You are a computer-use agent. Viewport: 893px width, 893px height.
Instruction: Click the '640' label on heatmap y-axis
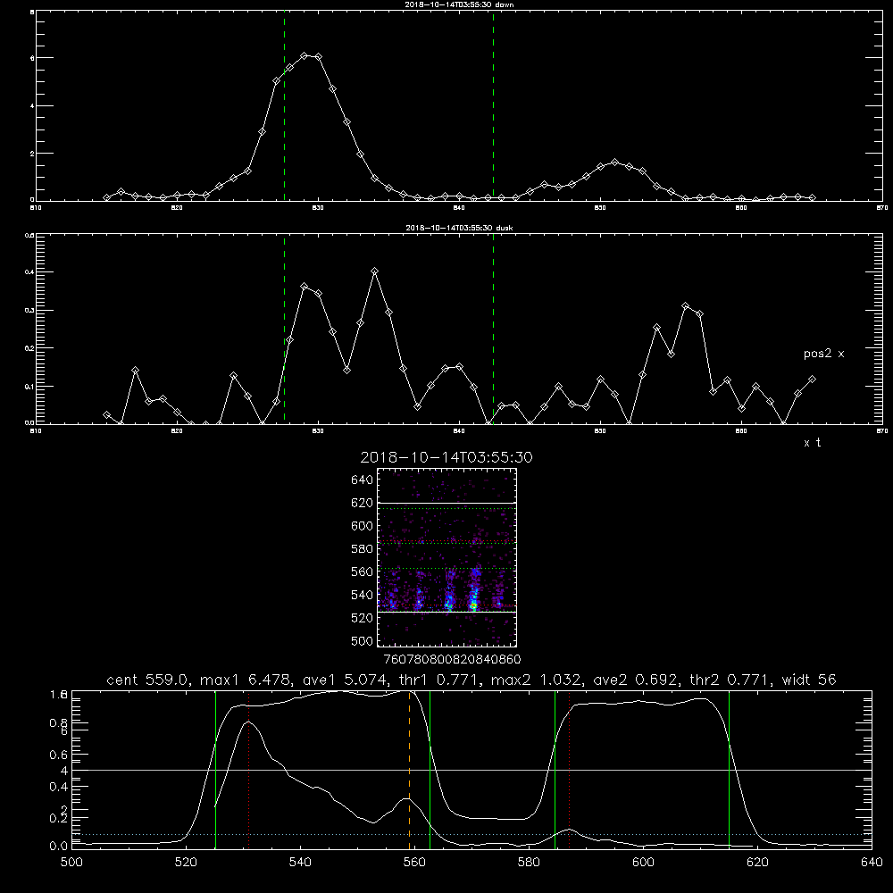pyautogui.click(x=362, y=480)
